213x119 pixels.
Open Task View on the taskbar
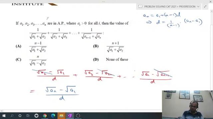(28, 116)
